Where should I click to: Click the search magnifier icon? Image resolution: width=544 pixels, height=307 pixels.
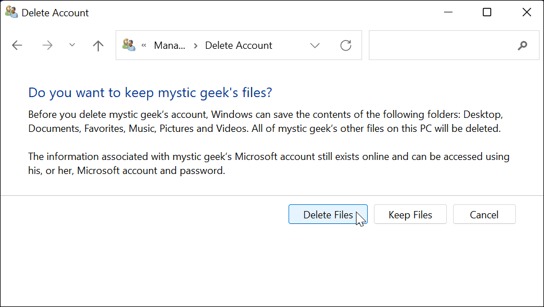pos(523,45)
